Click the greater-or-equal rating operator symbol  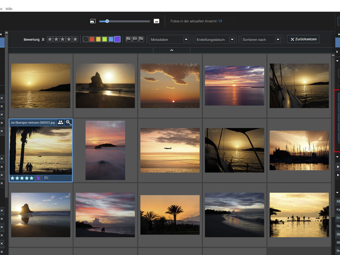click(43, 39)
